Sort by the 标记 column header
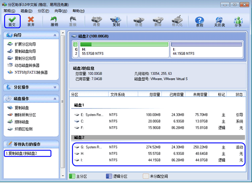The height and width of the screenshot is (183, 252). [218, 95]
